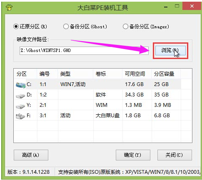Click the F: USB drive icon

20,116
